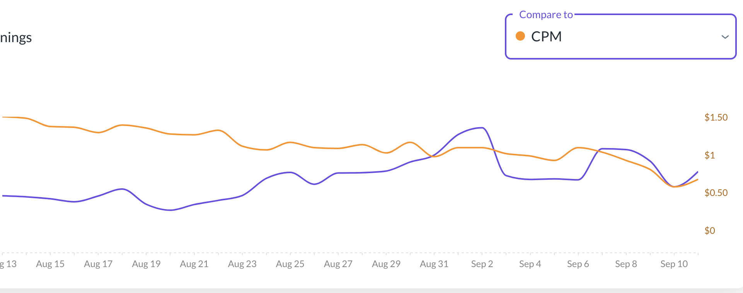Image resolution: width=743 pixels, height=293 pixels.
Task: Click the $0.50 CPM axis value
Action: coord(716,193)
